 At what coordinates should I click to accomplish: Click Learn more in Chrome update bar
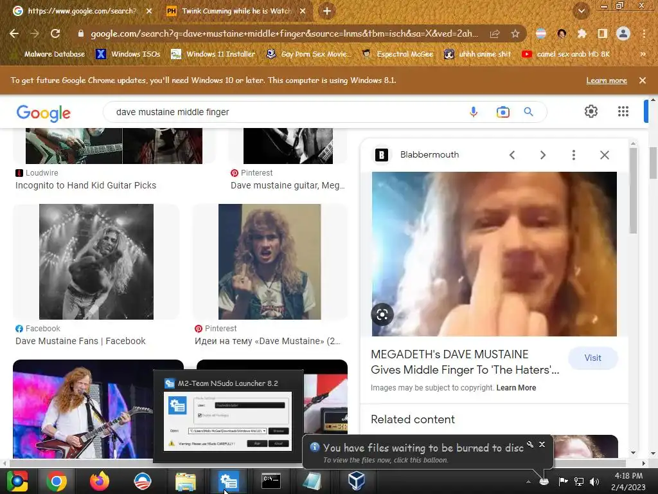pyautogui.click(x=607, y=80)
